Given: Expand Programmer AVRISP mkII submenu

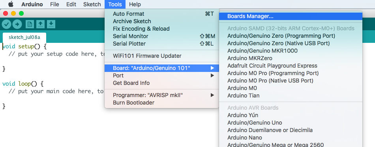Looking at the screenshot, I should pos(162,95).
